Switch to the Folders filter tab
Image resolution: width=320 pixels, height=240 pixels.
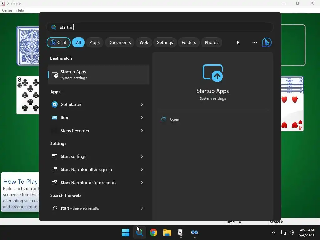[189, 42]
